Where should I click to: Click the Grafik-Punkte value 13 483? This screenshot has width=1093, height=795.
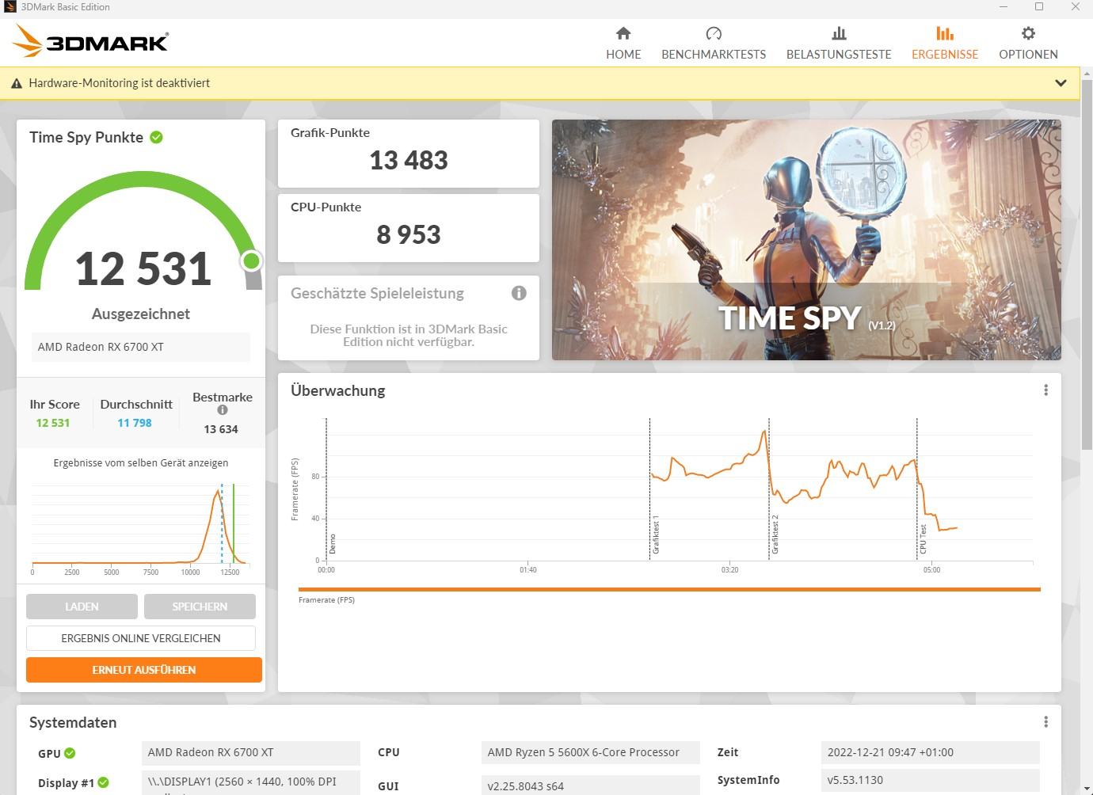[409, 161]
